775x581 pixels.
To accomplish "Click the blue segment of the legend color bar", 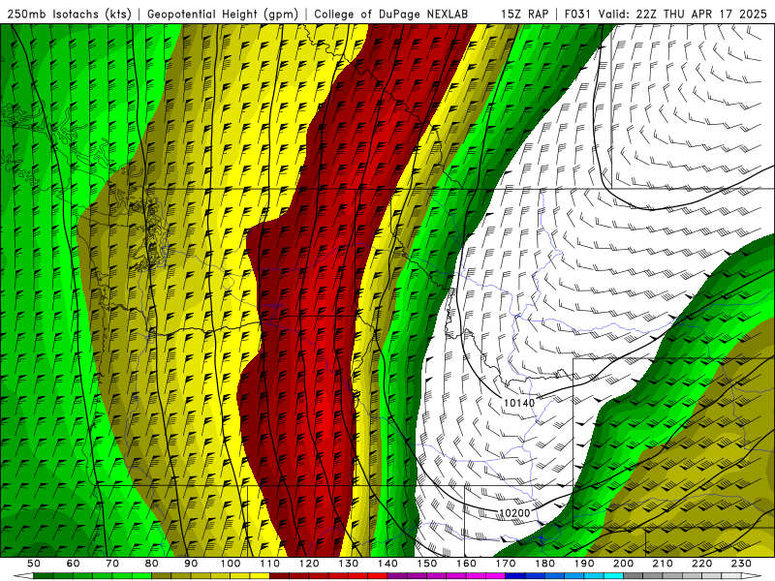I will point(564,576).
